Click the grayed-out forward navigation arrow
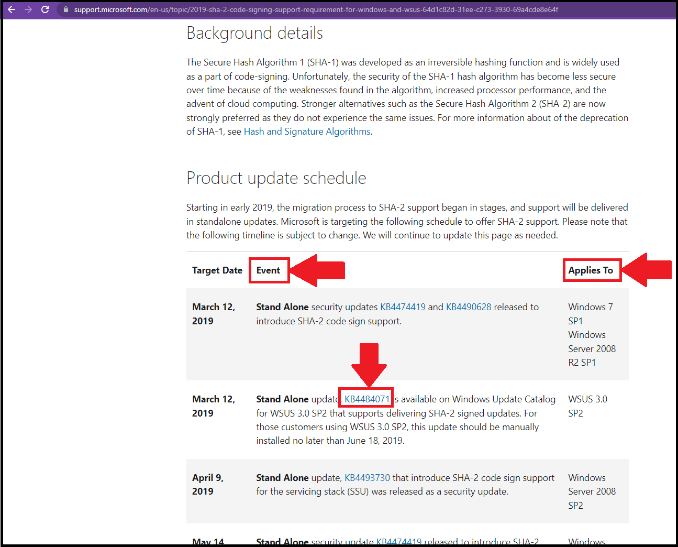Image resolution: width=678 pixels, height=547 pixels. click(x=29, y=9)
